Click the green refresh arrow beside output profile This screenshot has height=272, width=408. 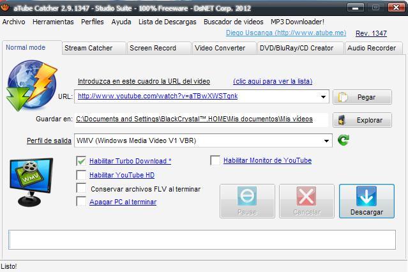[x=344, y=140]
